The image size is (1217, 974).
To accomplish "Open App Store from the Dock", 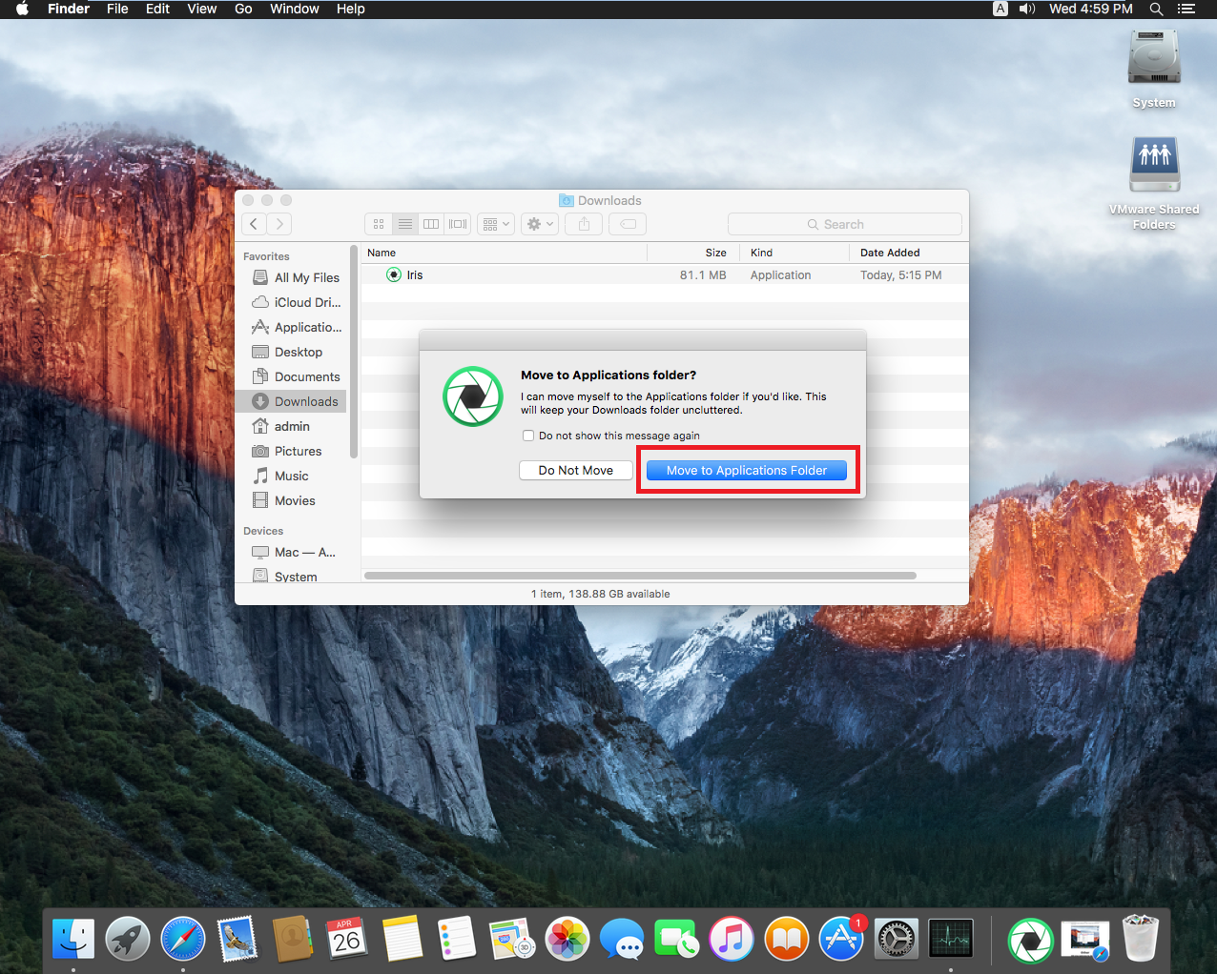I will pos(842,940).
